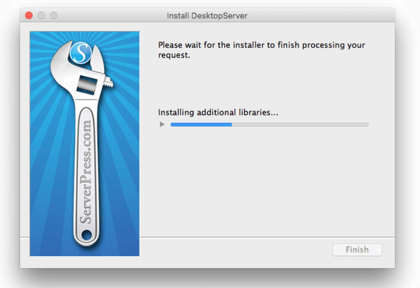This screenshot has height=288, width=420.
Task: Close the Install DesktopServer window
Action: (29, 16)
